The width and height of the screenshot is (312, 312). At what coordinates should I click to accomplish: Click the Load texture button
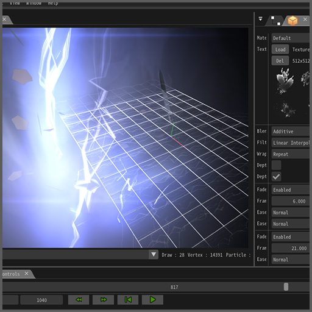pos(280,49)
